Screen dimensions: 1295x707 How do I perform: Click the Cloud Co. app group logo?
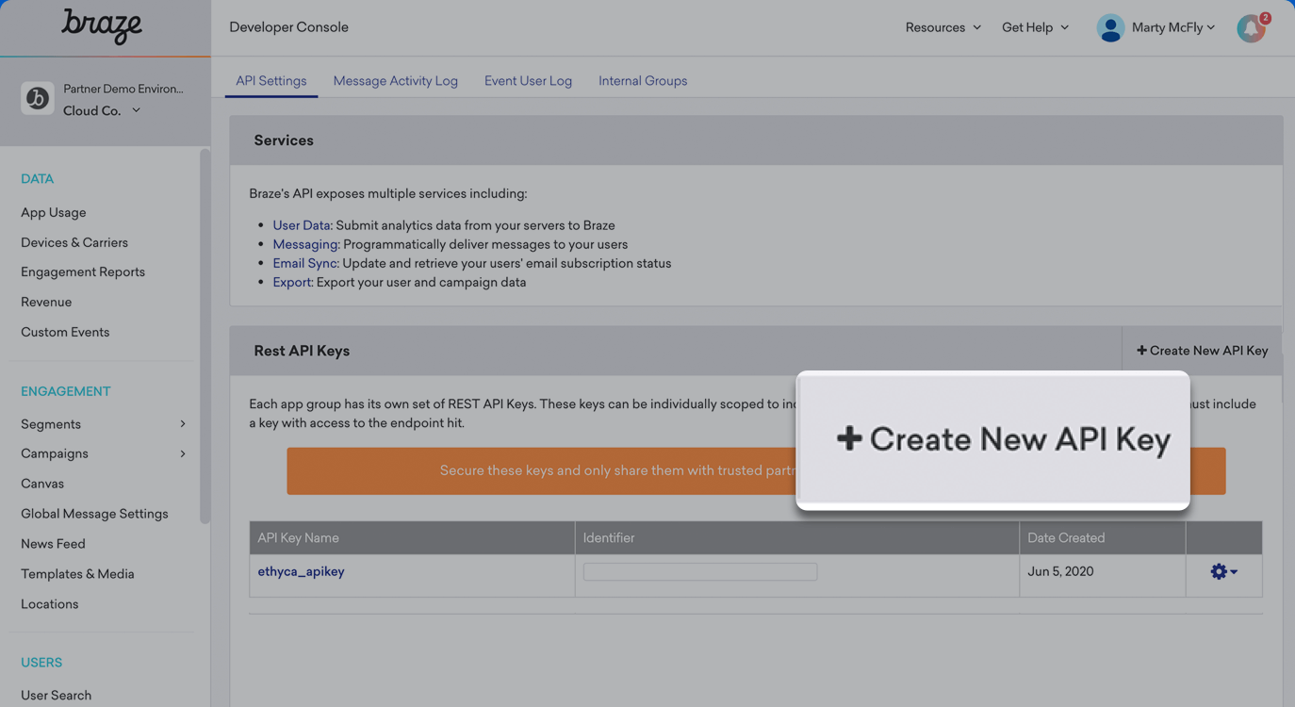click(x=37, y=98)
